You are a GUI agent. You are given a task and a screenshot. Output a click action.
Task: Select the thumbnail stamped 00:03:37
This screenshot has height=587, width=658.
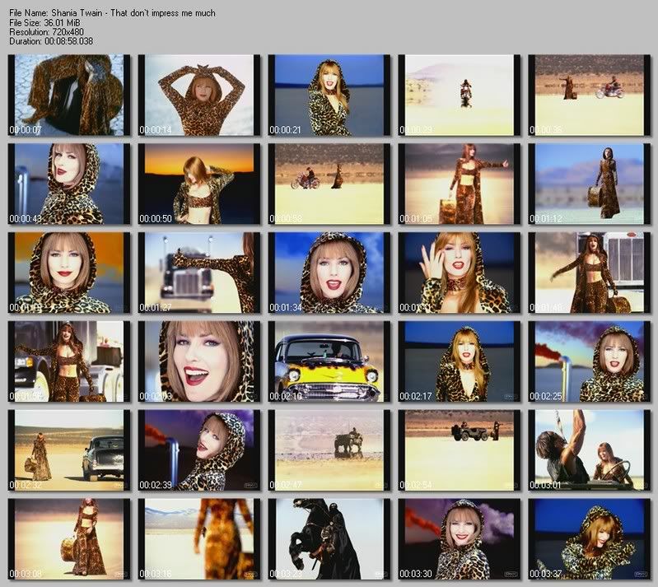pos(590,539)
